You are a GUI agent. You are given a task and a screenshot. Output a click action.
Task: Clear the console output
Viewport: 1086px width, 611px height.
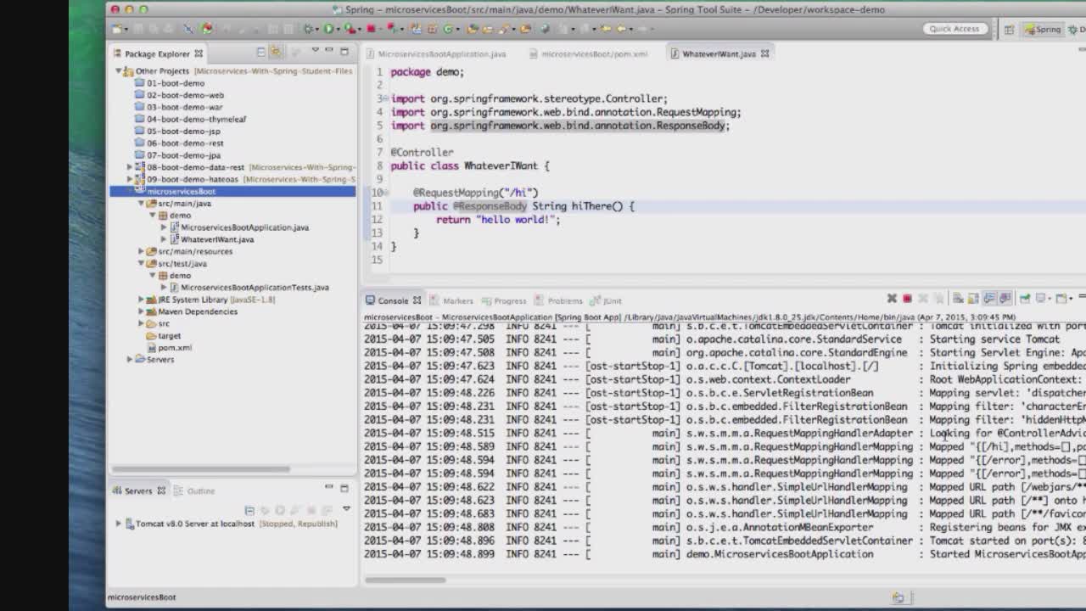click(958, 299)
